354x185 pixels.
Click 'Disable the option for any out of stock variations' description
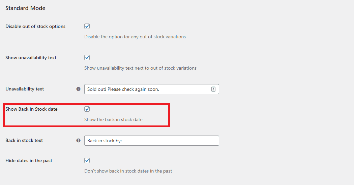(135, 37)
